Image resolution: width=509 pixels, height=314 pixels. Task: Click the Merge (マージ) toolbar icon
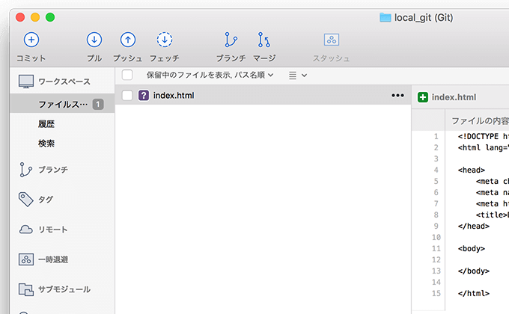(x=263, y=40)
